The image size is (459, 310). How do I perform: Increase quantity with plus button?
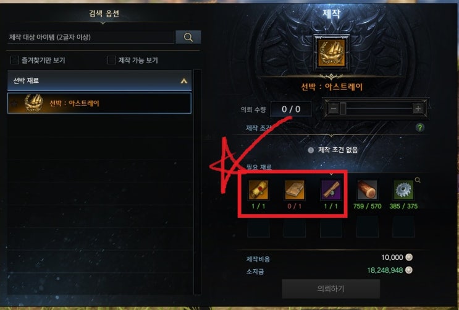(x=418, y=108)
